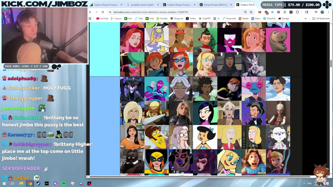The height and width of the screenshot is (187, 333).
Task: Switch to Chrome in the taskbar
Action: [30, 184]
